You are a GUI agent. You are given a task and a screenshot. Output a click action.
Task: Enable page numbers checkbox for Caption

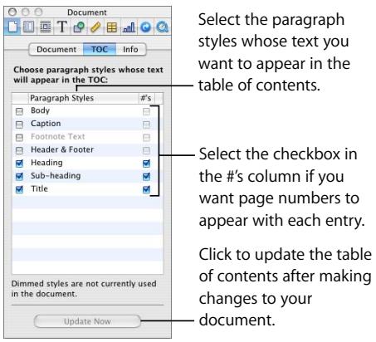[x=146, y=125]
